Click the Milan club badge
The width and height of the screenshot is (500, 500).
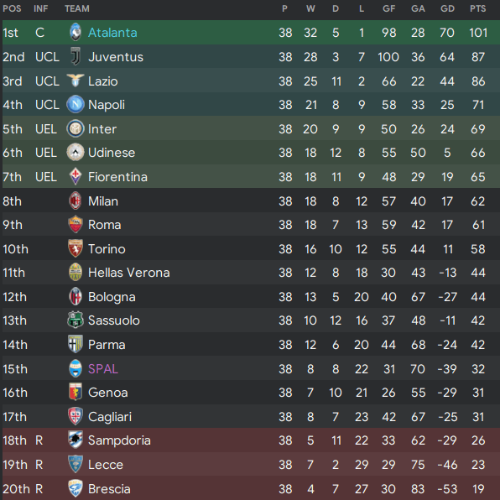tap(76, 201)
